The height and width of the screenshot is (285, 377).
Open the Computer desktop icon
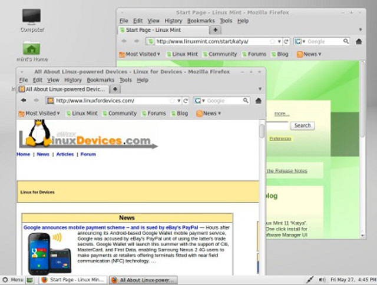click(32, 19)
